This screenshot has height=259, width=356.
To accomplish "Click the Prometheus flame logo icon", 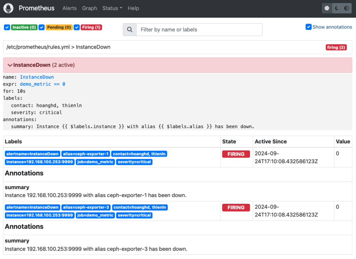I will point(8,8).
